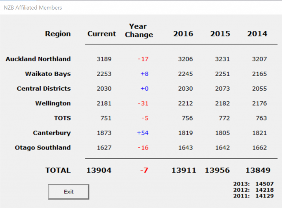Click TOTS 2016 value 756
The height and width of the screenshot is (208, 282).
187,118
